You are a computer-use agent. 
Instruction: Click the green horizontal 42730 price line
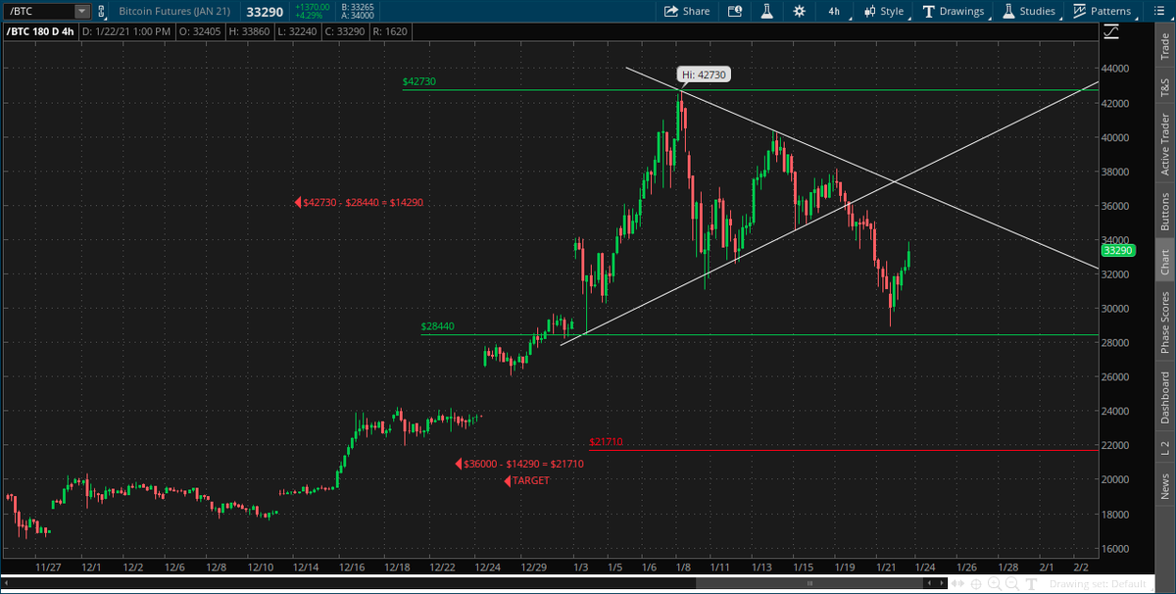point(750,90)
